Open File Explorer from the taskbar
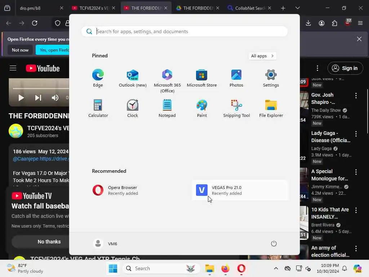369x277 pixels. click(209, 268)
